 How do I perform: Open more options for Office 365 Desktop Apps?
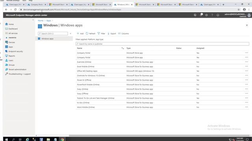click(x=246, y=71)
